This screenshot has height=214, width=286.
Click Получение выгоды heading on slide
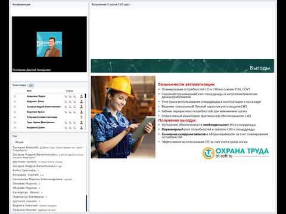(x=177, y=120)
